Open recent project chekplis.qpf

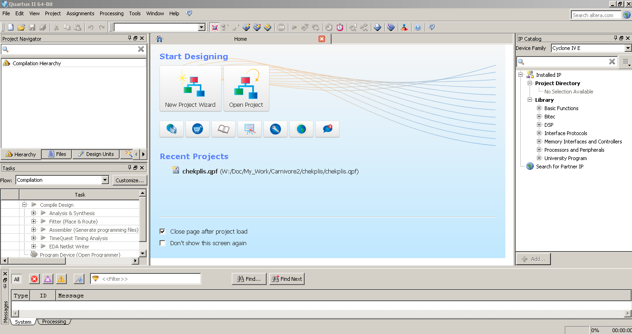(x=200, y=171)
